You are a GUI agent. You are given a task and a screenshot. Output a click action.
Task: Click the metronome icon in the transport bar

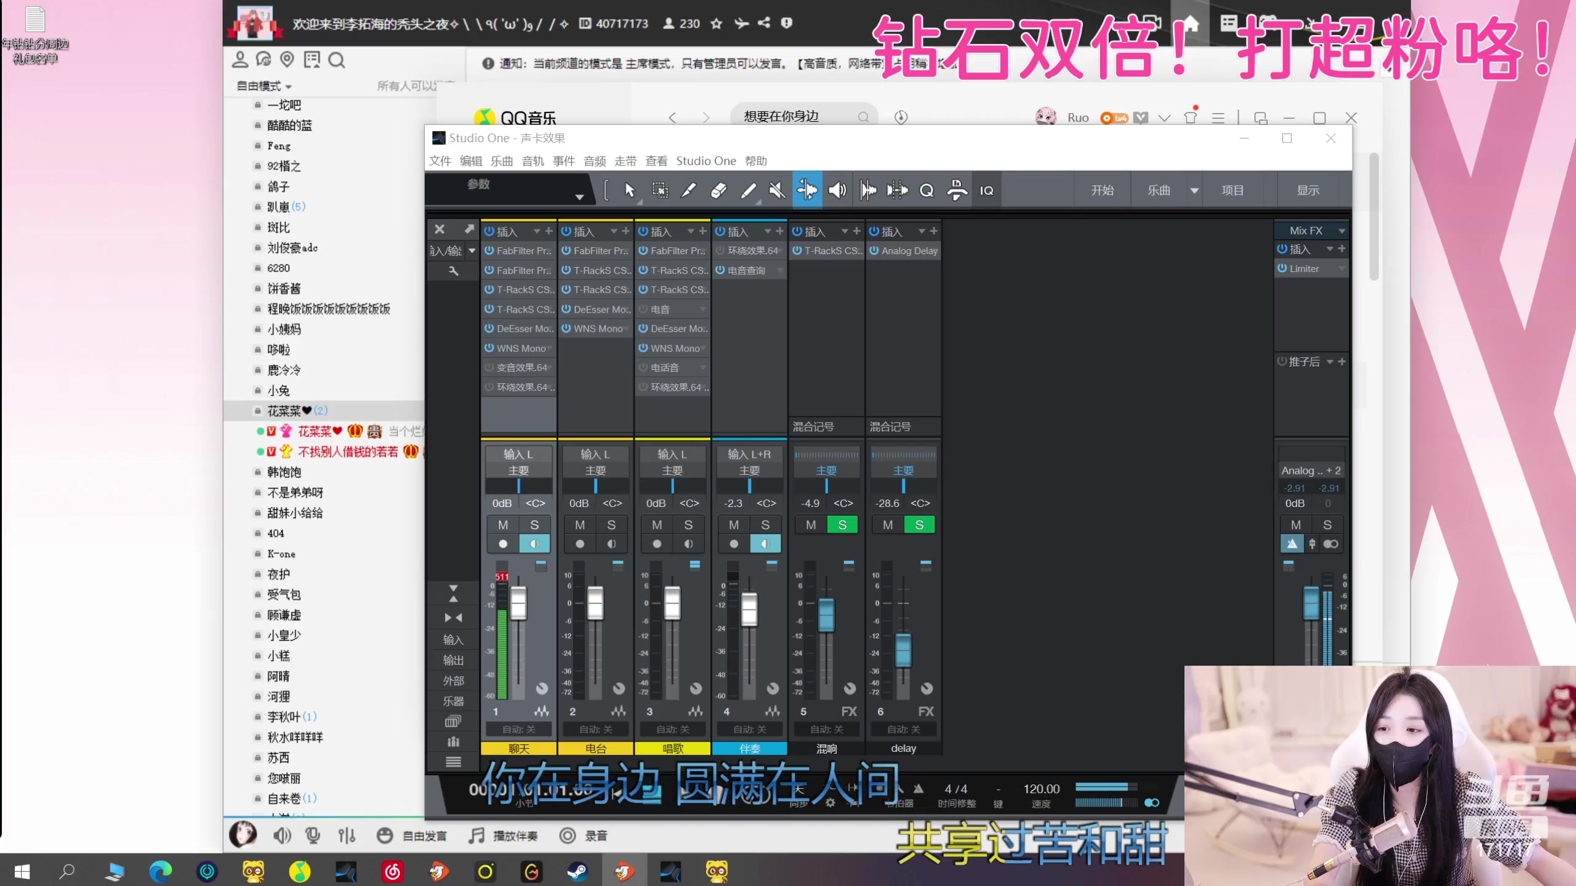point(919,789)
